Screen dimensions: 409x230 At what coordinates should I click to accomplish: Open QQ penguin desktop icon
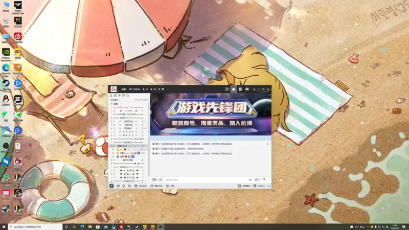click(6, 100)
